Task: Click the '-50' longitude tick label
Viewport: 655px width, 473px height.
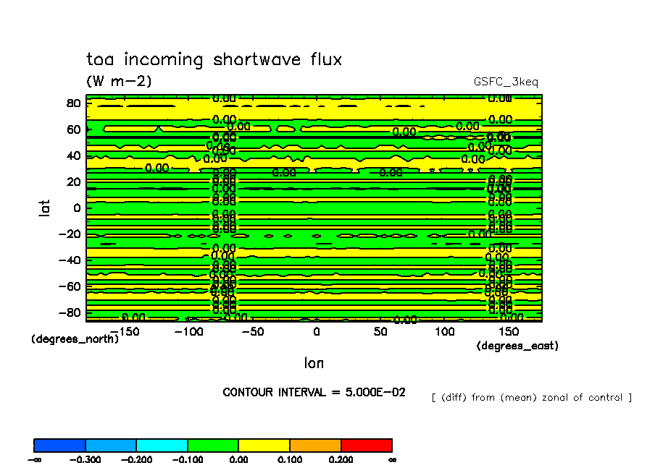Action: click(x=253, y=331)
